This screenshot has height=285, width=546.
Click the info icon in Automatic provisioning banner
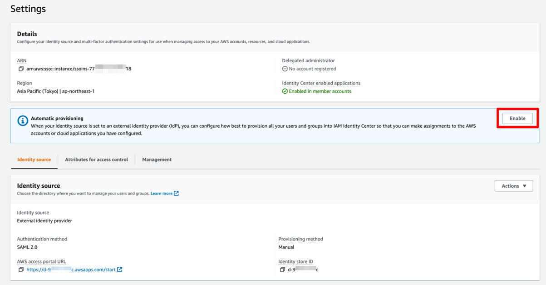23,121
